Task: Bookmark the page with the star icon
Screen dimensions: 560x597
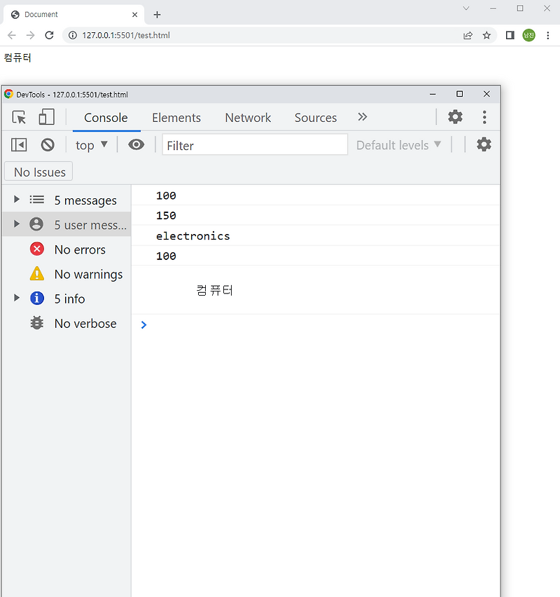Action: click(486, 35)
